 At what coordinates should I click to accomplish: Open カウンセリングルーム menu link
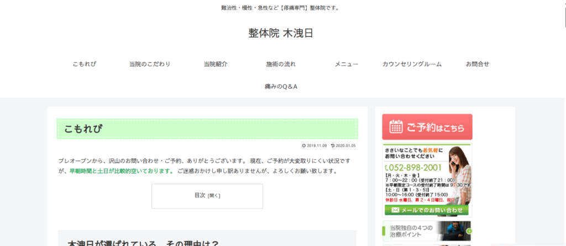coord(412,64)
